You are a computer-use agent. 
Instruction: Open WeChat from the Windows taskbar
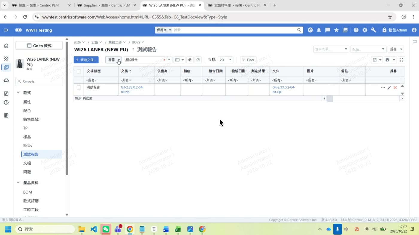coord(106,229)
